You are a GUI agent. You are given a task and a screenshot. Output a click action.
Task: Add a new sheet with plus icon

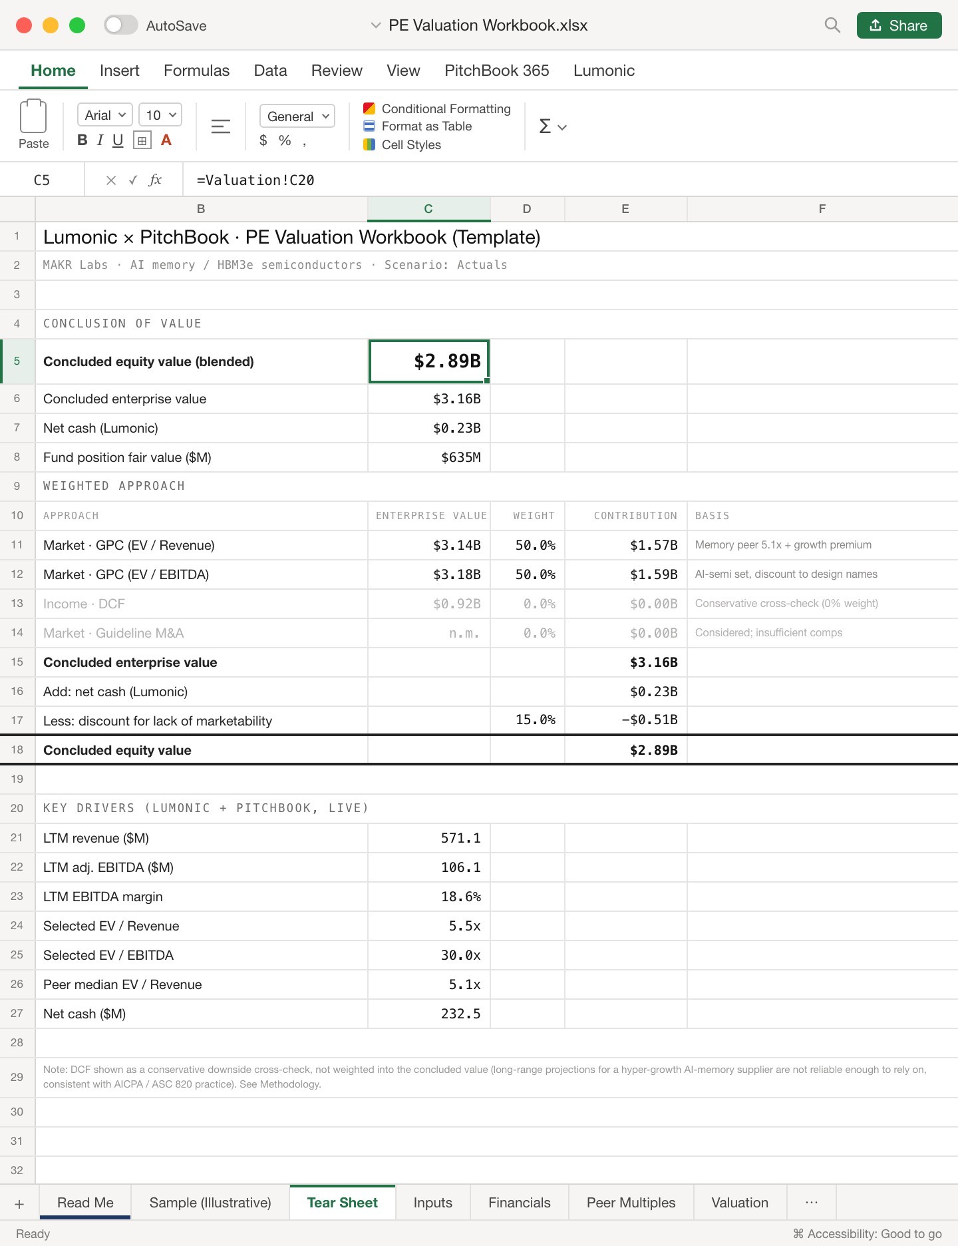coord(19,1203)
